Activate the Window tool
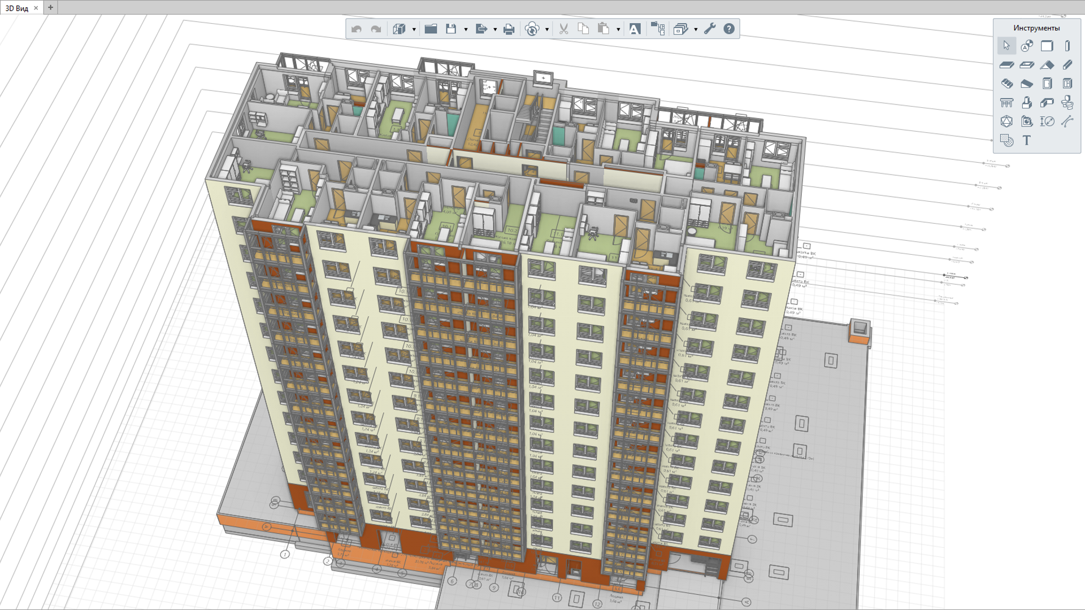1085x610 pixels. (1067, 84)
